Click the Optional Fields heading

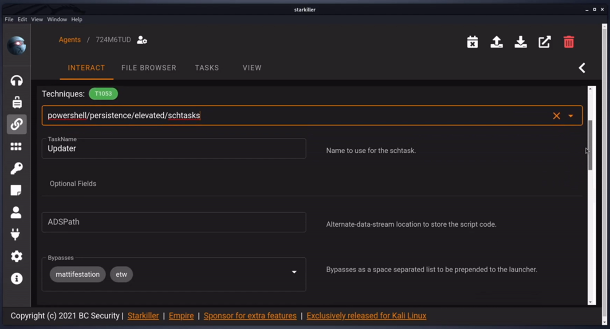73,184
